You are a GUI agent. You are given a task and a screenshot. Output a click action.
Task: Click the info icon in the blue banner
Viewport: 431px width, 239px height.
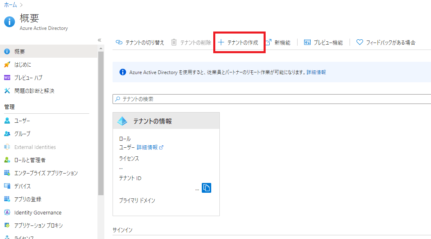click(x=123, y=72)
